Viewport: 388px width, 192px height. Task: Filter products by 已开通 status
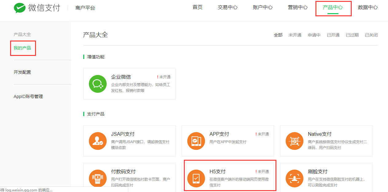[333, 35]
